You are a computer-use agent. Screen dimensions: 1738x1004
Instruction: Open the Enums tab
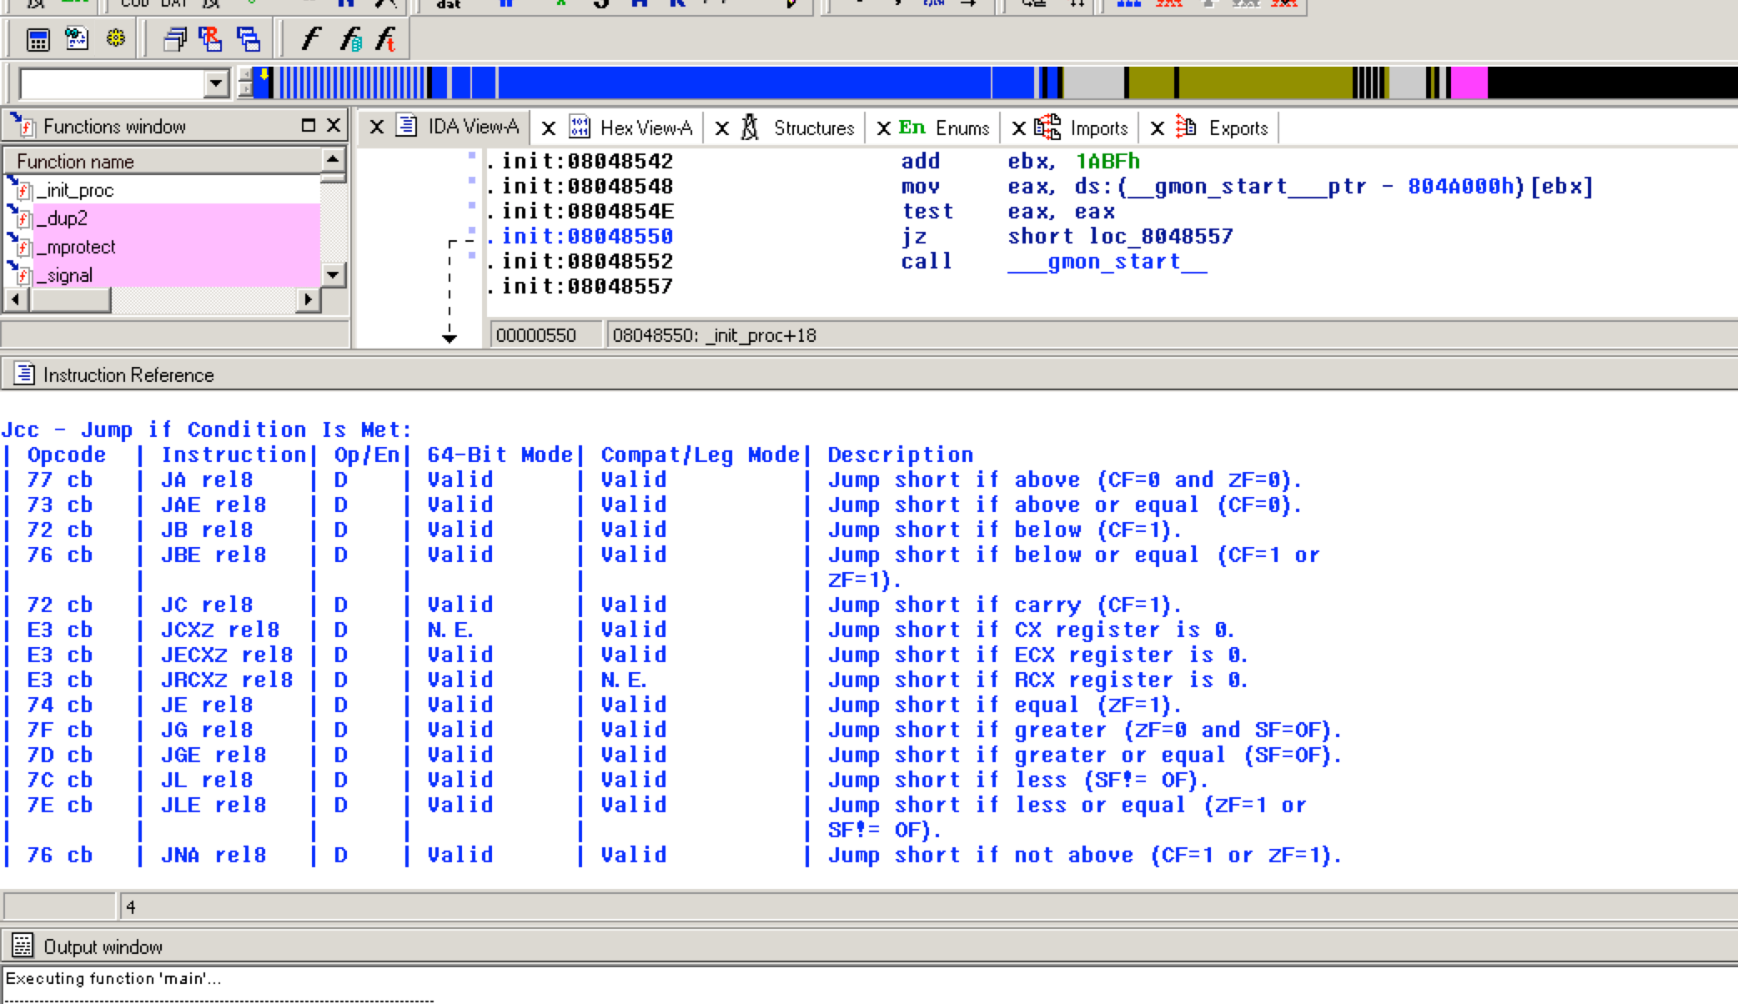[x=963, y=128]
